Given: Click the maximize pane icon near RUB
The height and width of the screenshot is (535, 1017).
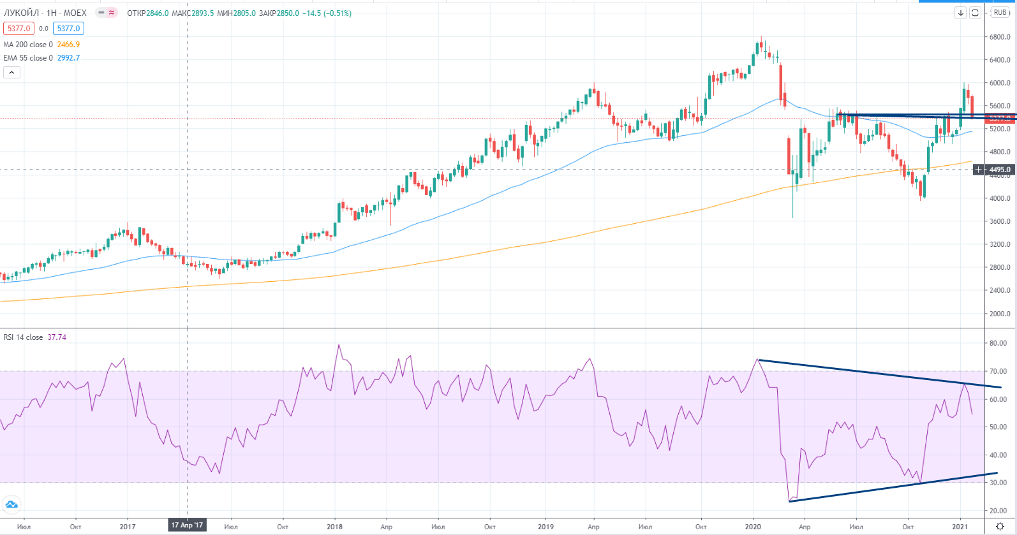Looking at the screenshot, I should pyautogui.click(x=975, y=13).
